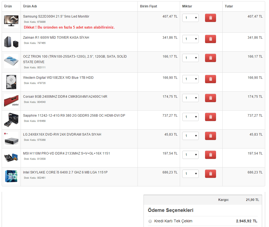Image resolution: width=269 pixels, height=227 pixels.
Task: Delete Samsung S22D300H monitor from cart
Action: coord(211,18)
